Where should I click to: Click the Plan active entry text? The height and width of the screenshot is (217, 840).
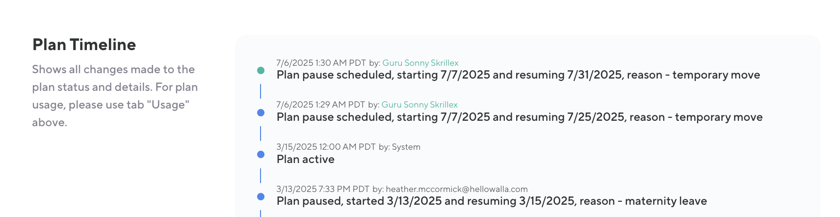305,160
